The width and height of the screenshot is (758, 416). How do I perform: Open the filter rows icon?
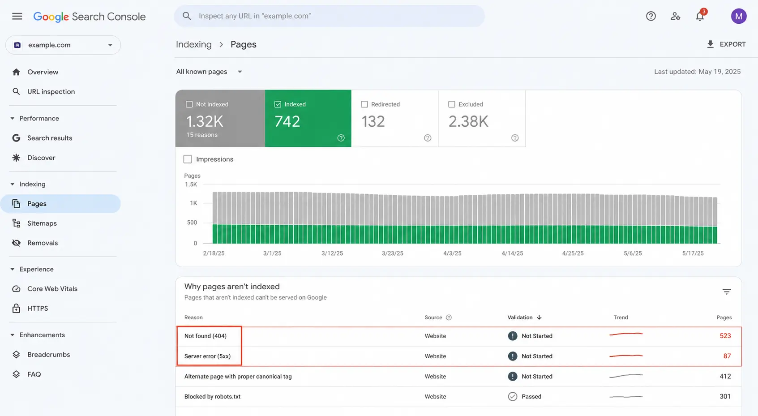tap(727, 292)
